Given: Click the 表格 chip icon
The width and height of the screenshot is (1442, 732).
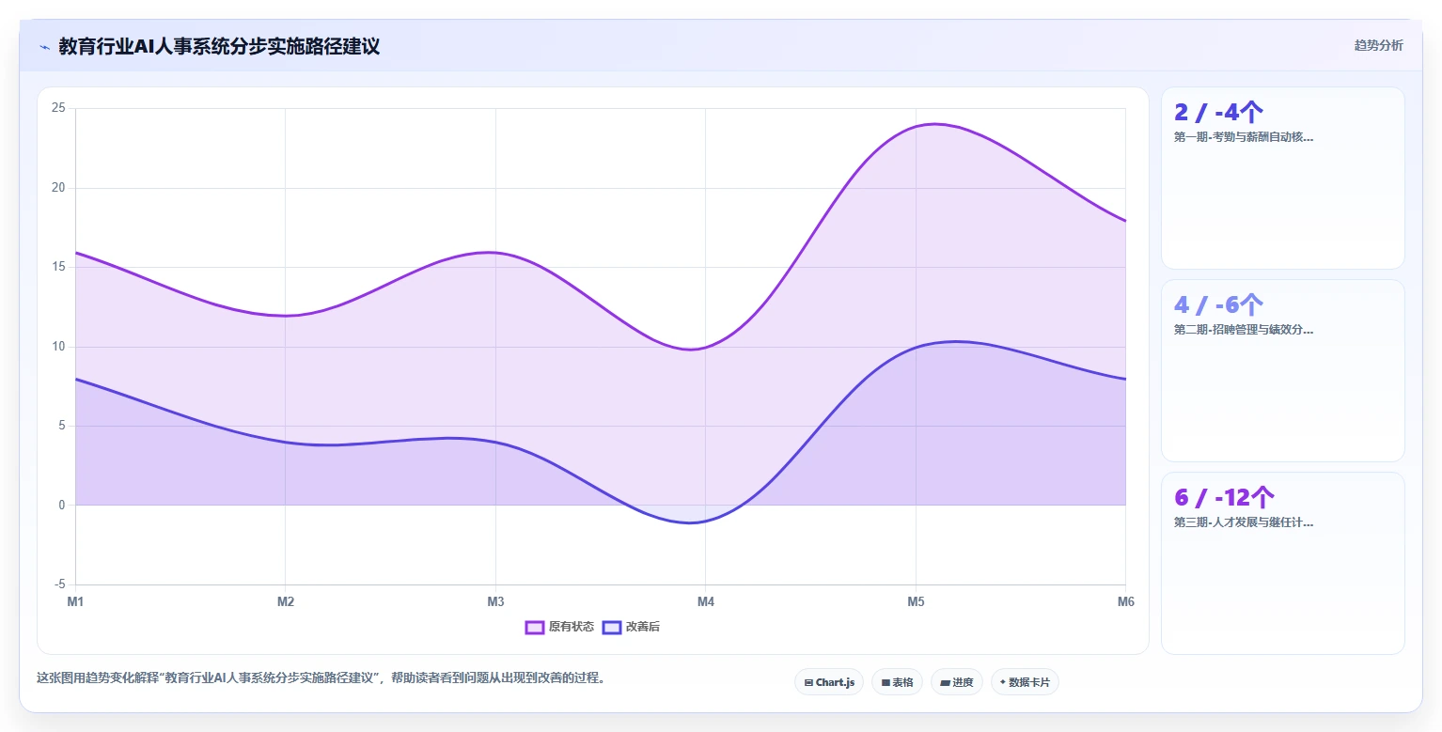Looking at the screenshot, I should [886, 682].
